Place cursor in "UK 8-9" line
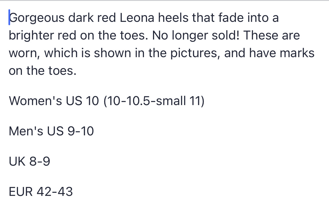Image resolution: width=329 pixels, height=218 pixels. pyautogui.click(x=29, y=161)
